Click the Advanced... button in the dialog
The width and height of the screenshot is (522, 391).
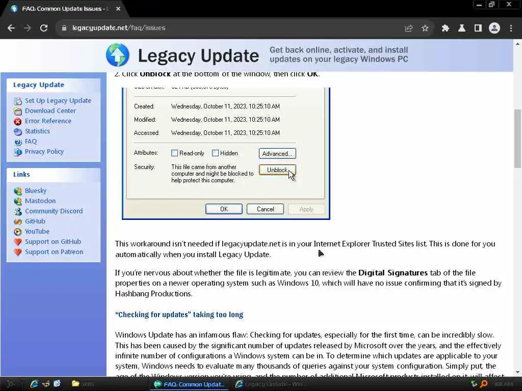(x=277, y=154)
